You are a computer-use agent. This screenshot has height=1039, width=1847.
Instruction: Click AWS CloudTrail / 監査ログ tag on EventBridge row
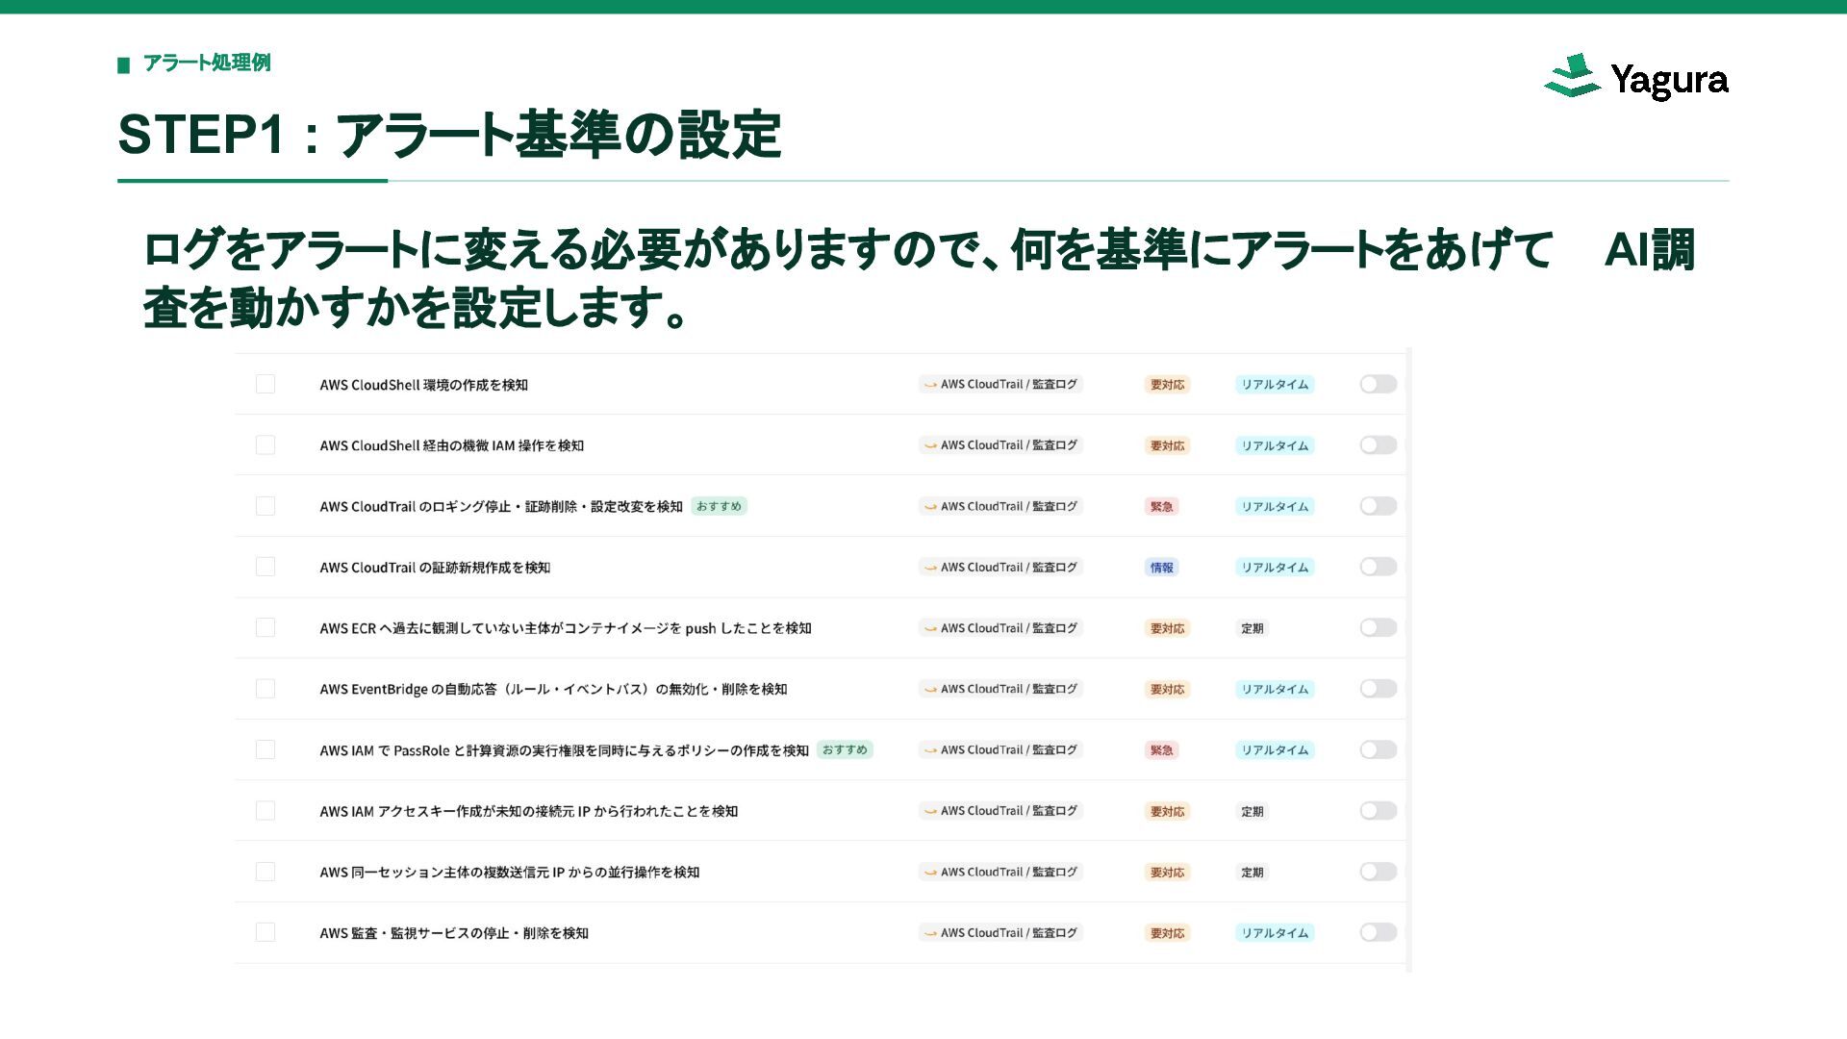coord(1001,689)
